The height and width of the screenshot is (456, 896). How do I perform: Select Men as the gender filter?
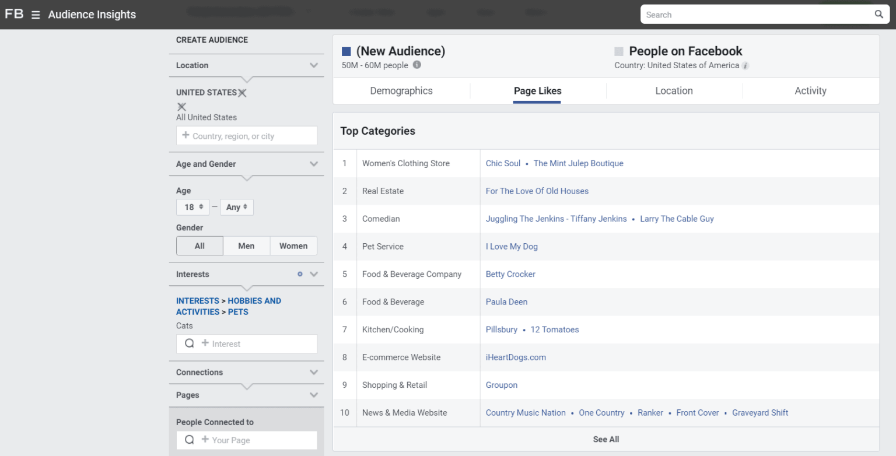(x=246, y=245)
